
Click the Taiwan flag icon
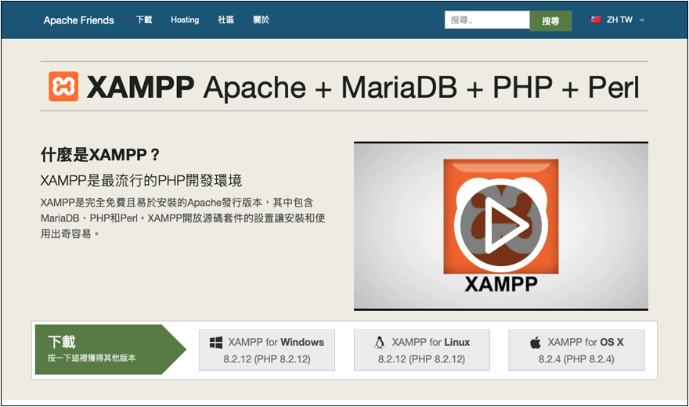pyautogui.click(x=596, y=20)
